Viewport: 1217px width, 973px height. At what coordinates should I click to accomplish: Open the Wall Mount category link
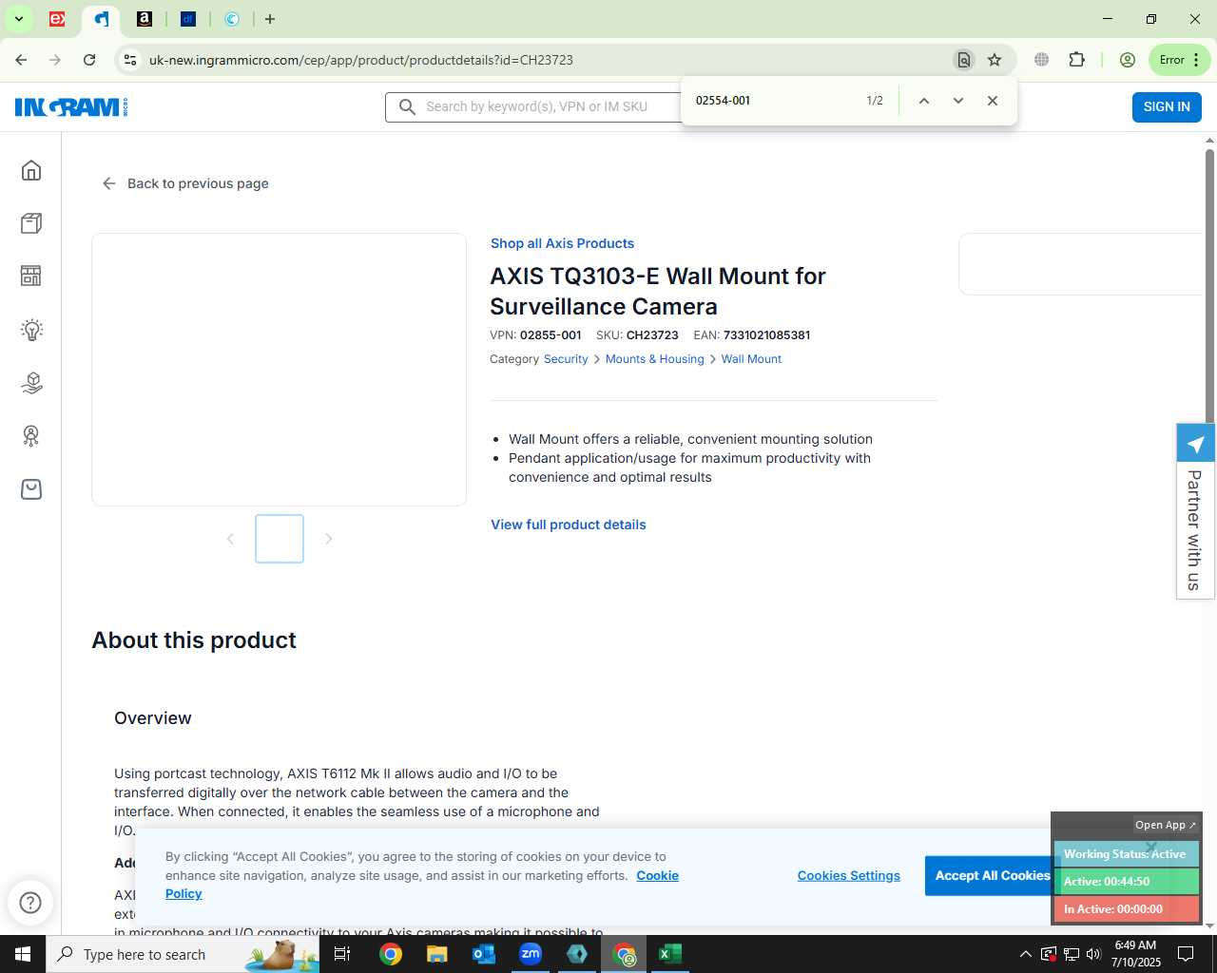pos(751,359)
